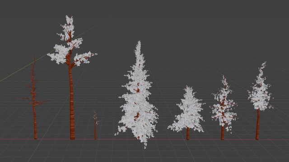This screenshot has width=289, height=162.
Task: Click the trunk of the curly-topped tree
Action: click(258, 125)
